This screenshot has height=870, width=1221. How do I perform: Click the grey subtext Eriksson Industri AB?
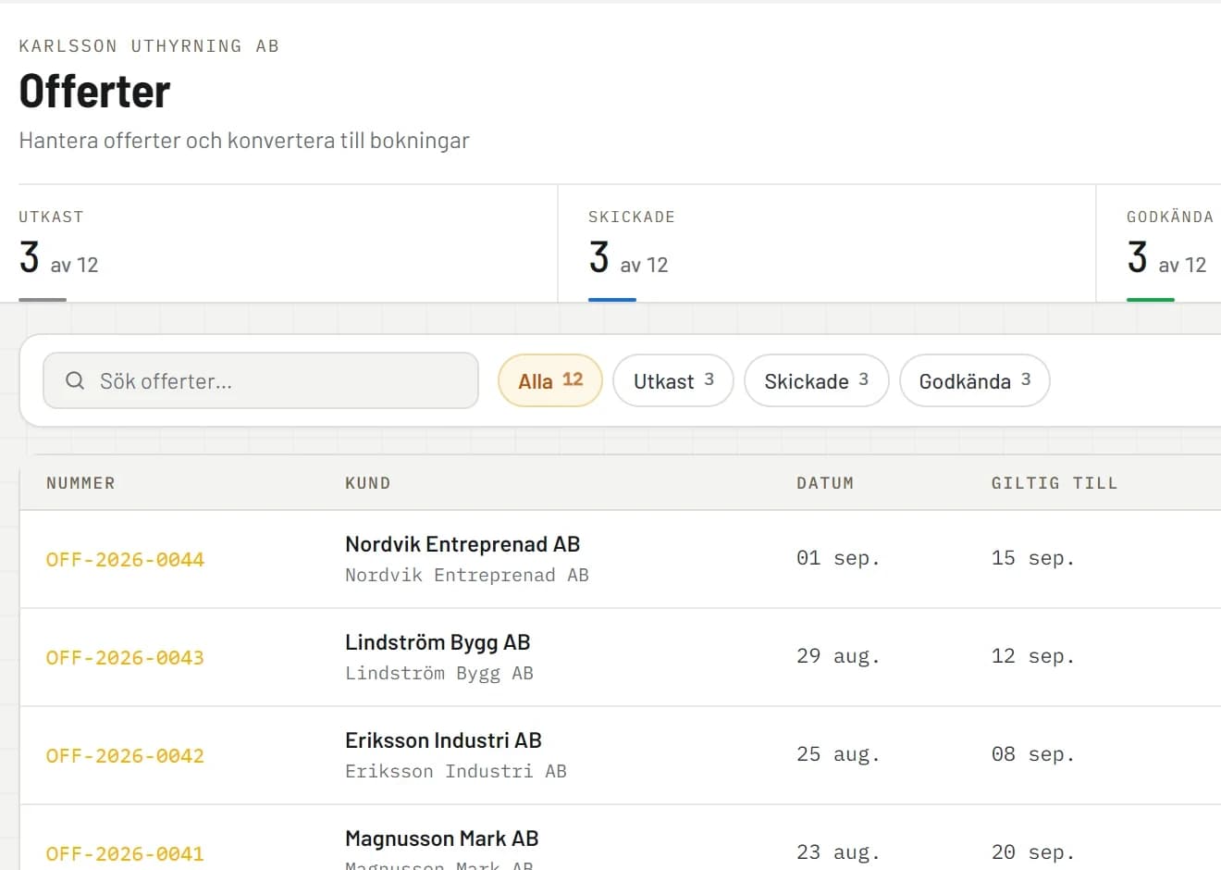(x=456, y=772)
